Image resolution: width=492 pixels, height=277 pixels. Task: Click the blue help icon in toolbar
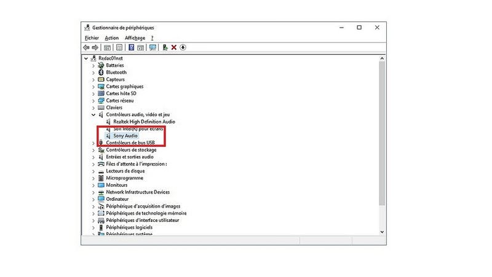132,47
